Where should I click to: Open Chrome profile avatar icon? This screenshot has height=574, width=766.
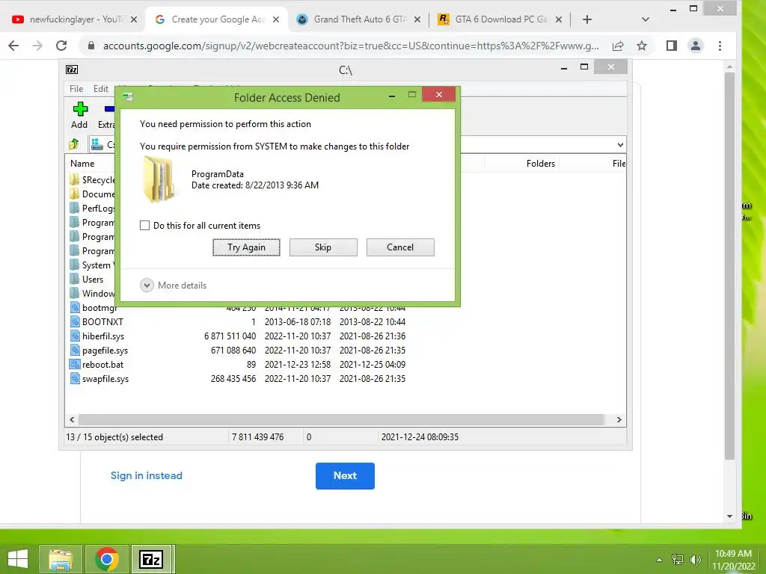coord(695,46)
